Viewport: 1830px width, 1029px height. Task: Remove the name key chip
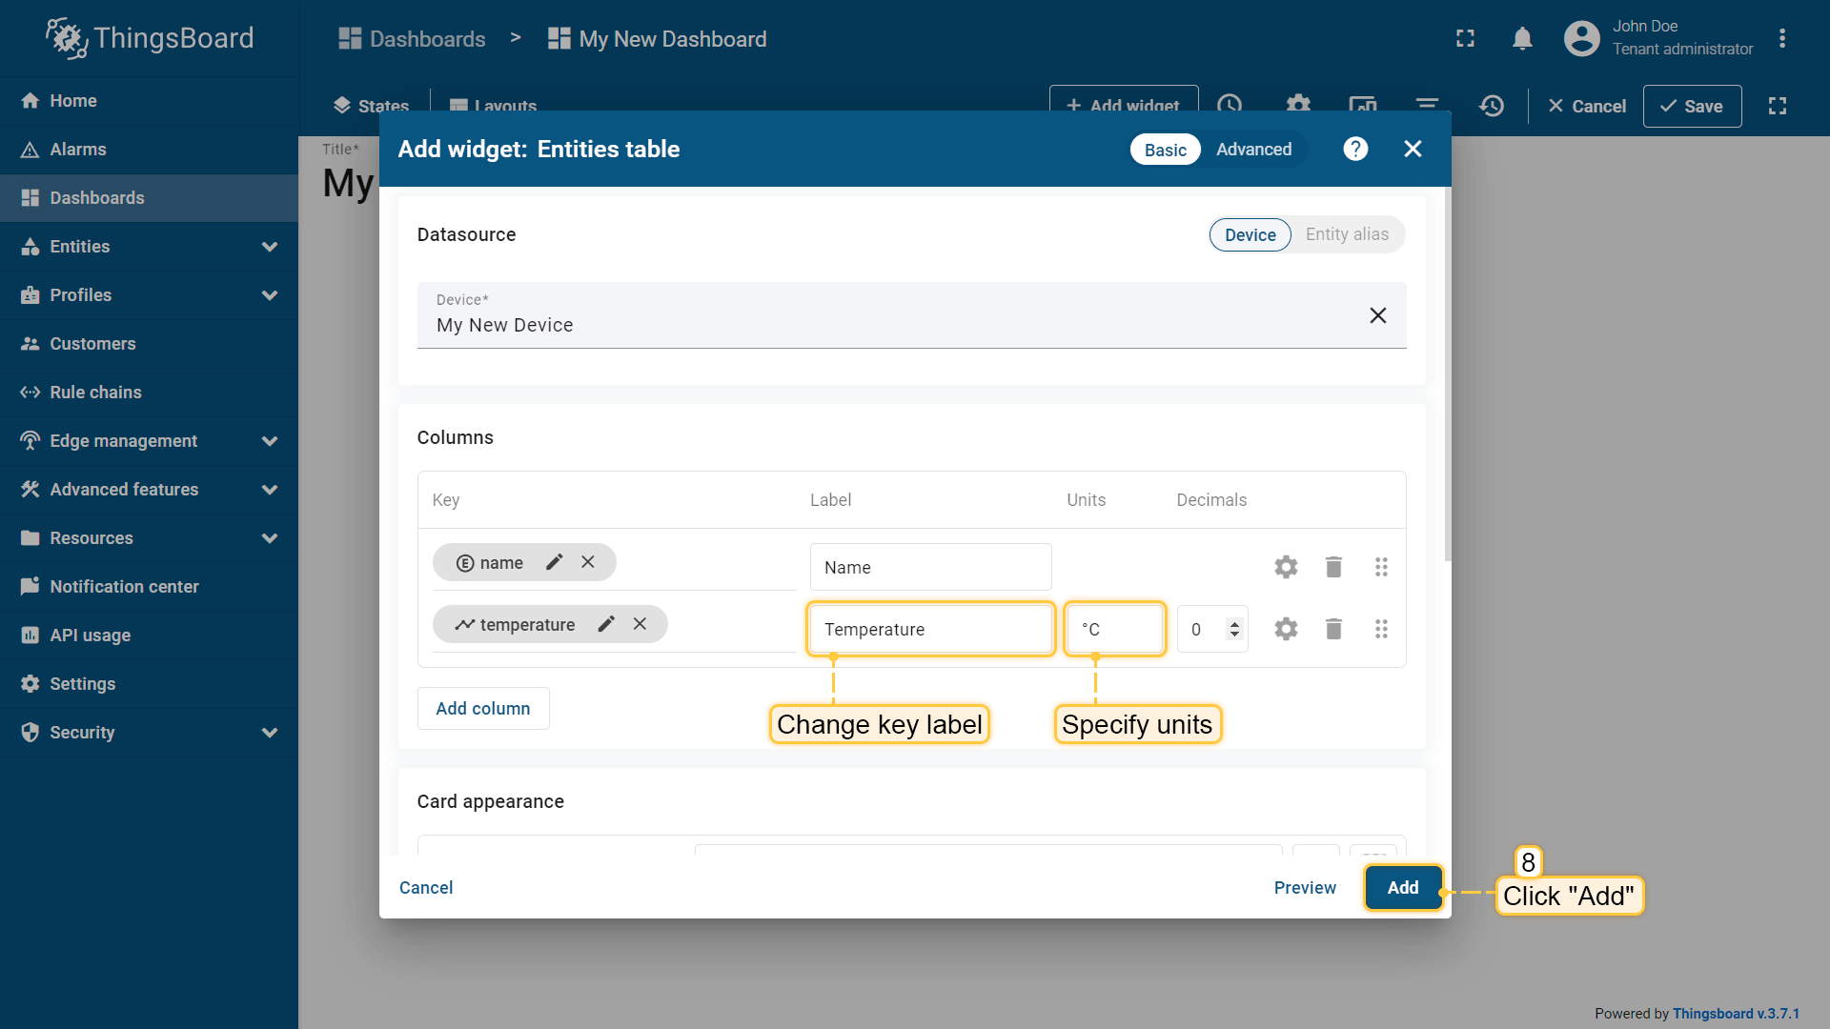[588, 562]
